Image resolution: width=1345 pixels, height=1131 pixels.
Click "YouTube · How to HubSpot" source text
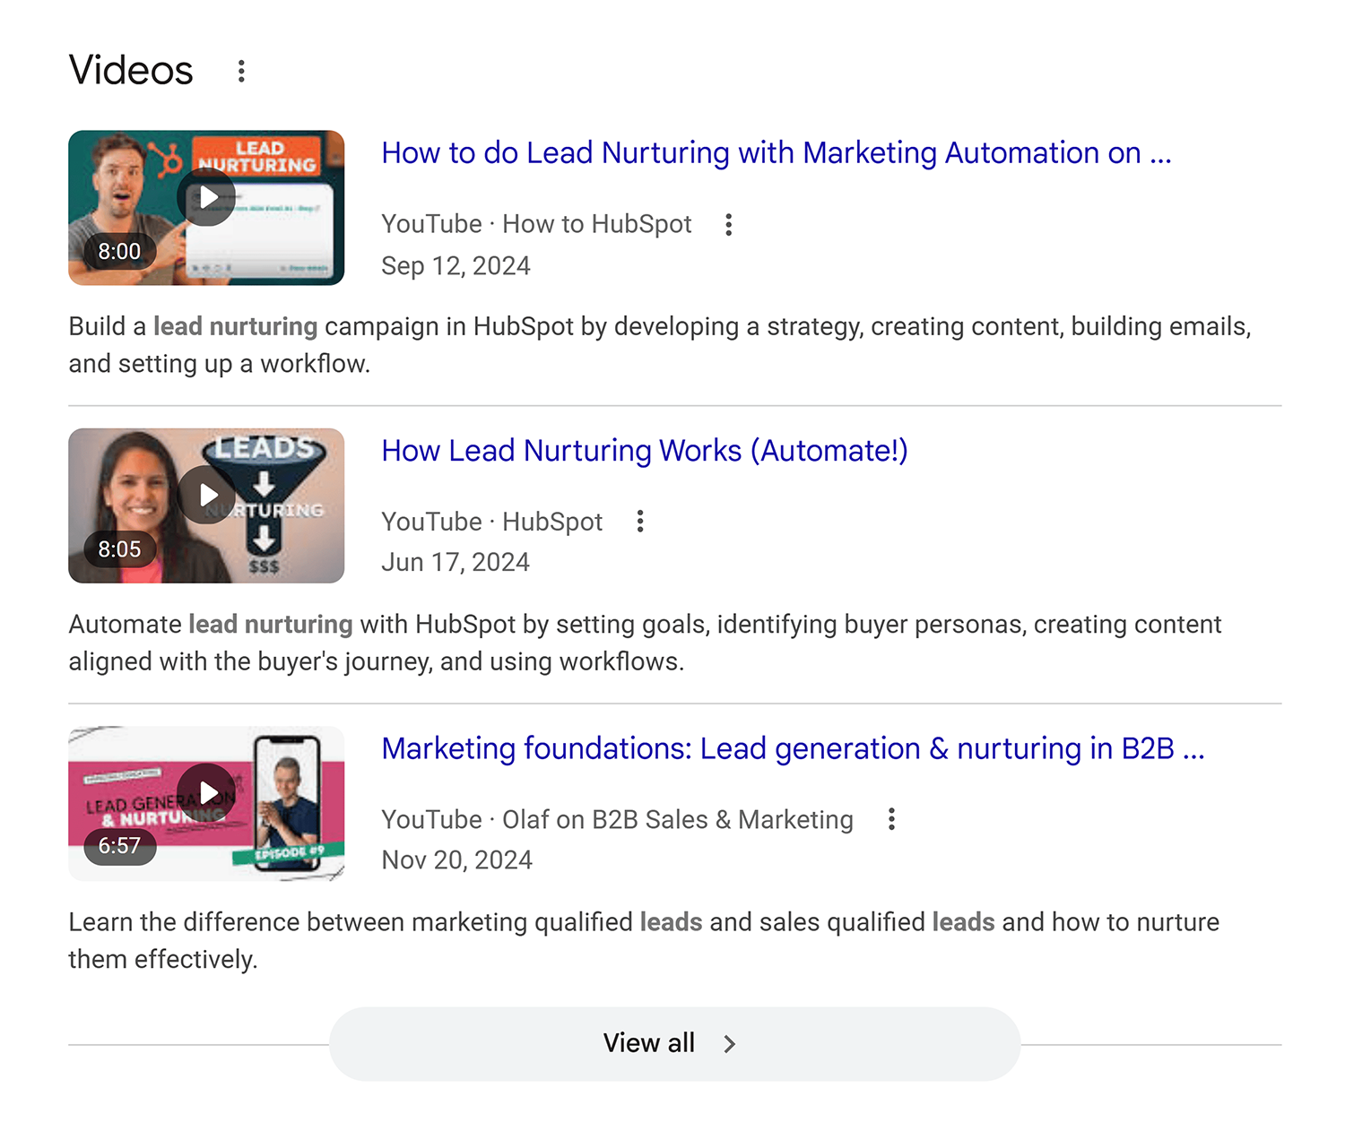(x=536, y=224)
